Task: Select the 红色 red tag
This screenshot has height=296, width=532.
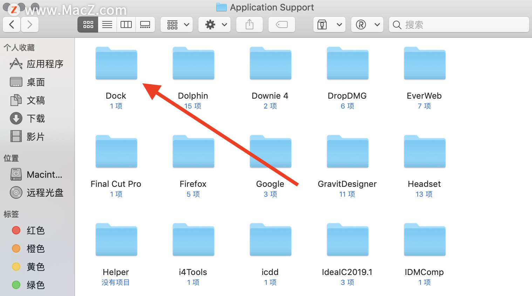Action: [37, 230]
